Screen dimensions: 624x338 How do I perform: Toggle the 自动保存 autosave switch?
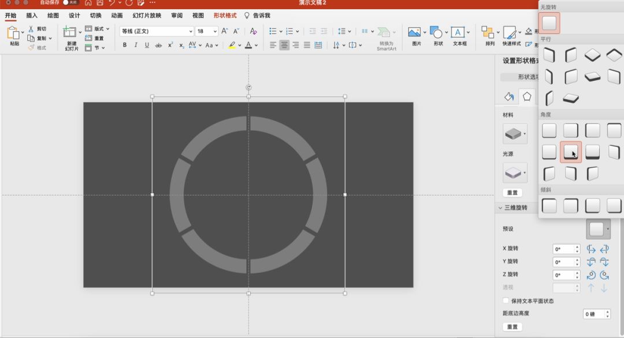click(69, 2)
